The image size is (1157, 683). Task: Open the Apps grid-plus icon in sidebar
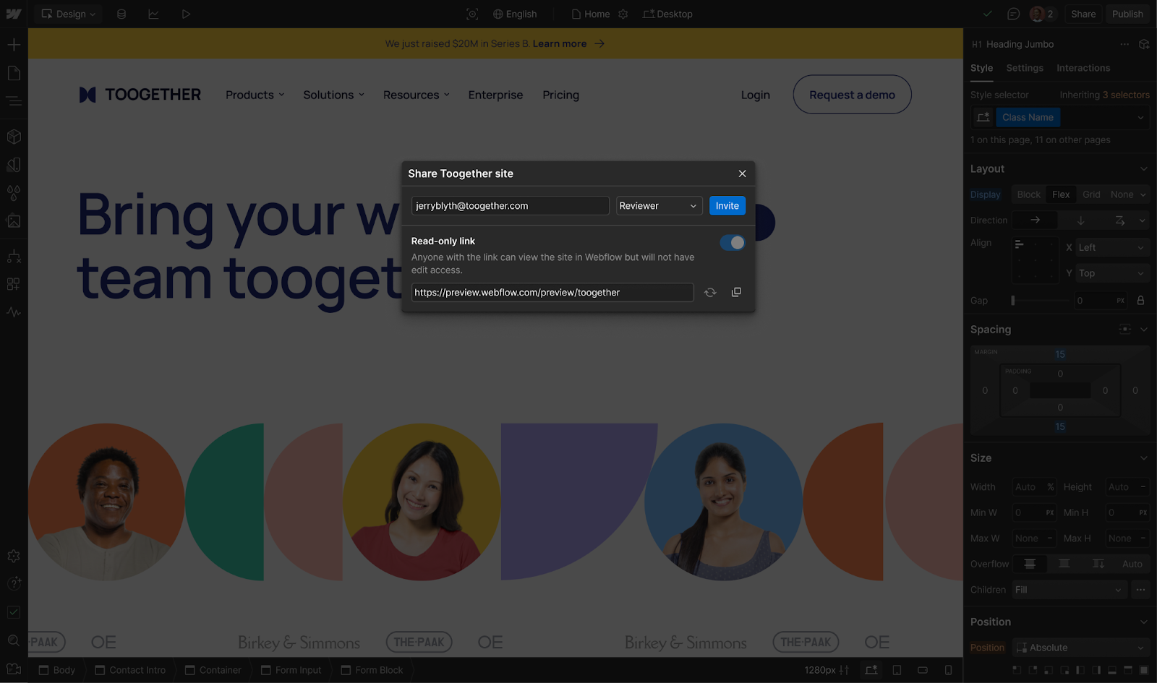click(14, 284)
